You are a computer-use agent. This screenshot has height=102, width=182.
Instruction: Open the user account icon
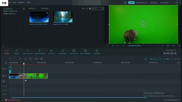pos(125,3)
